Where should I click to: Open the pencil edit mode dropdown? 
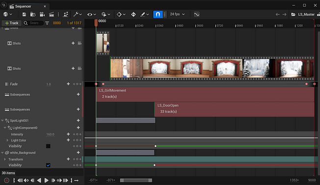click(x=145, y=15)
